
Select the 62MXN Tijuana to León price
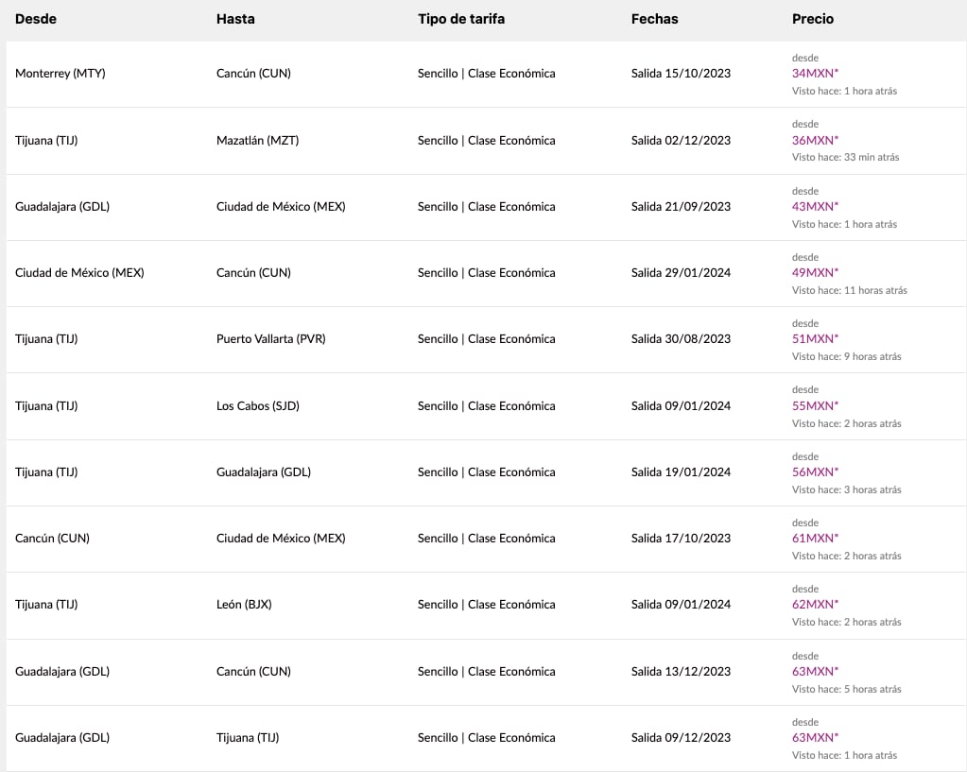[815, 604]
